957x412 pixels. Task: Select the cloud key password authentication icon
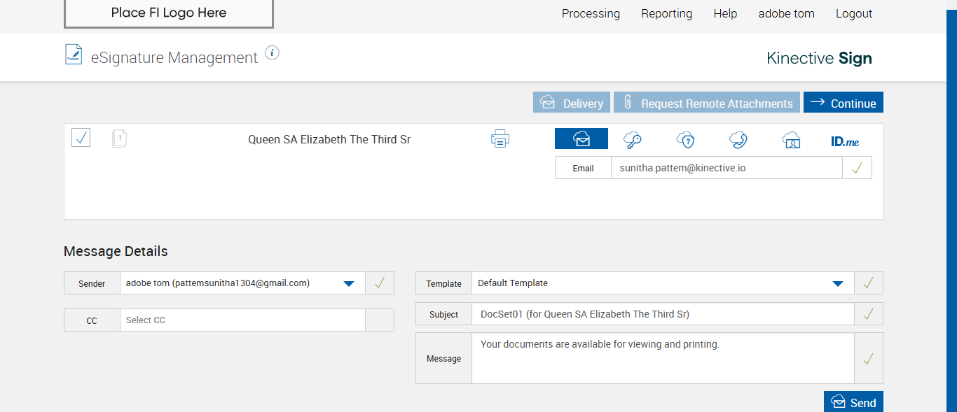click(633, 140)
